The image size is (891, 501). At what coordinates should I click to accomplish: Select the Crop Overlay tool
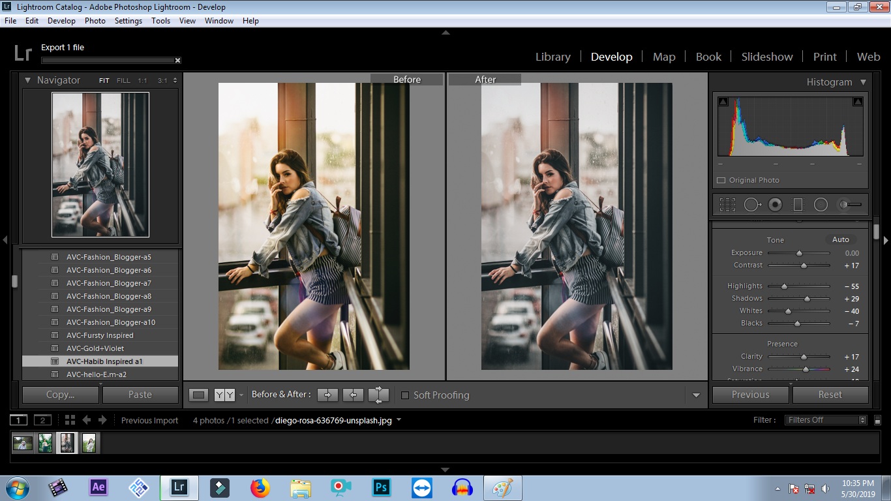pos(727,205)
